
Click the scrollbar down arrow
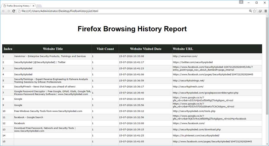point(267,144)
